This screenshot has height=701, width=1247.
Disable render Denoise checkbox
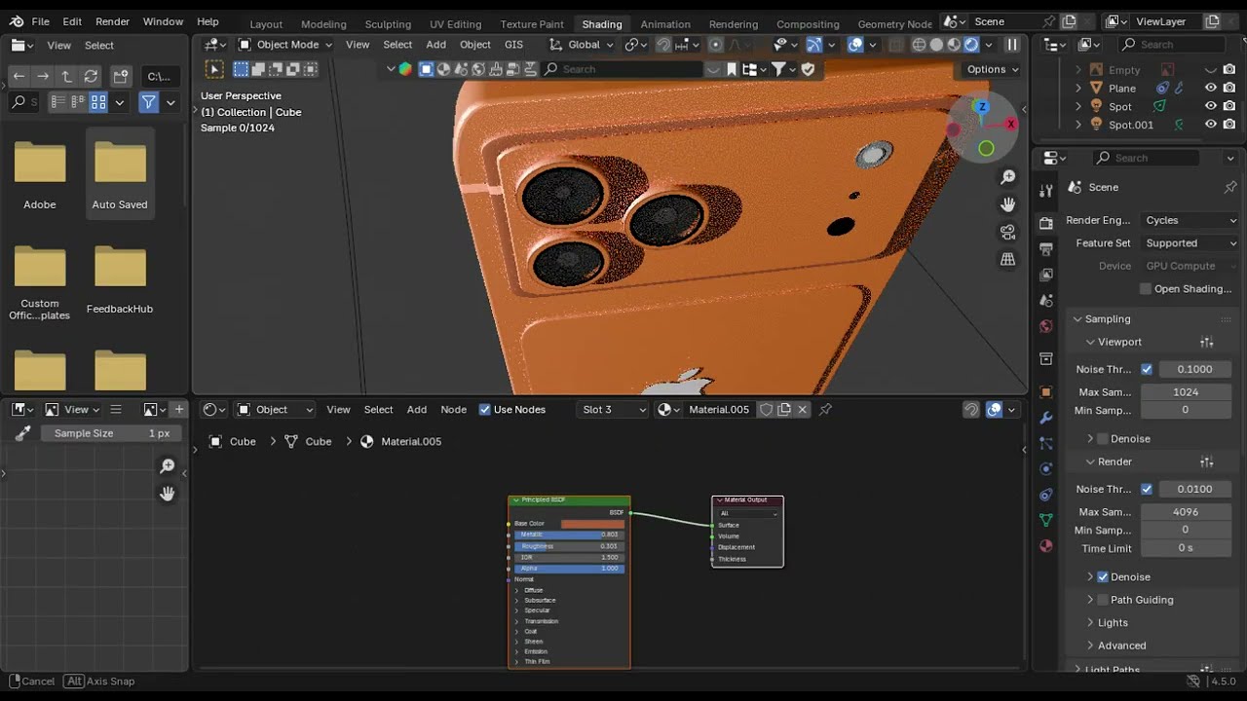click(1103, 577)
